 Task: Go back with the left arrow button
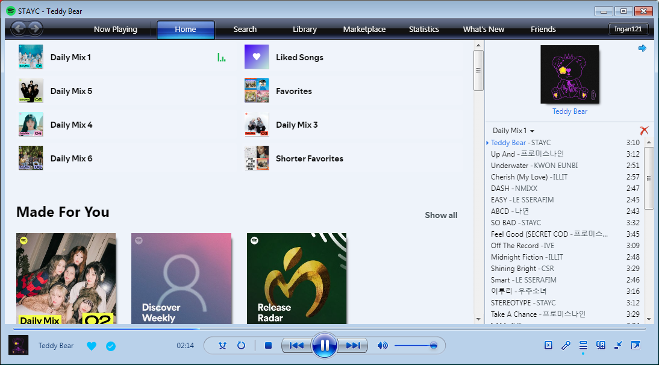[x=18, y=28]
